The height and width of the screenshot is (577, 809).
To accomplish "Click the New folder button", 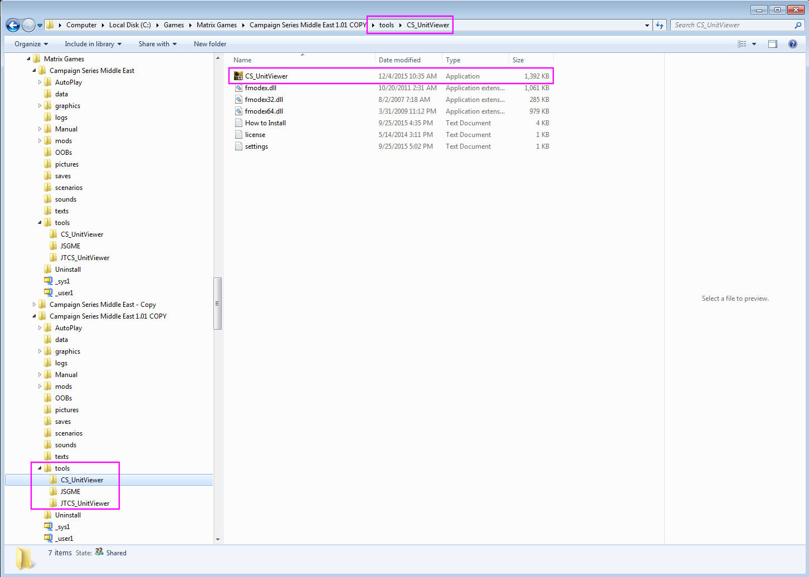I will click(x=210, y=44).
